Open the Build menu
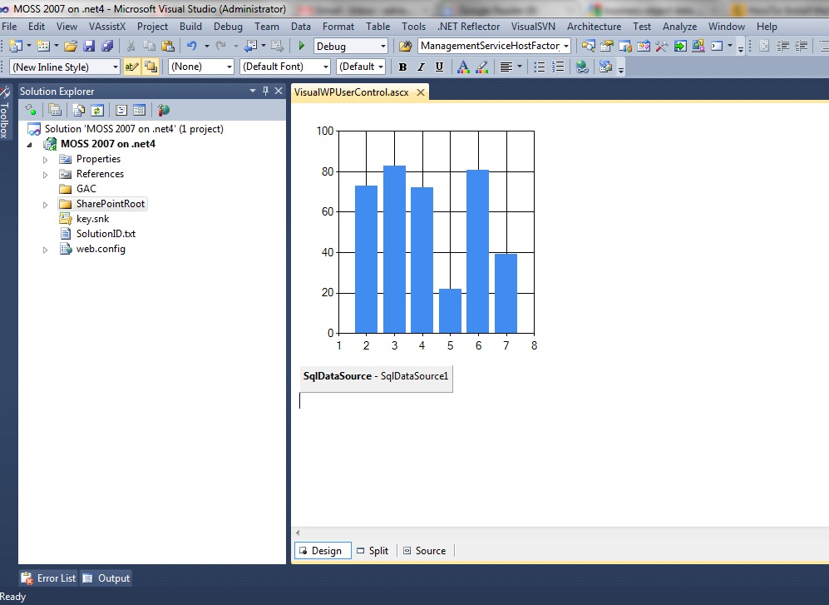Viewport: 829px width, 605px height. coord(190,27)
